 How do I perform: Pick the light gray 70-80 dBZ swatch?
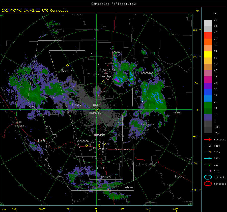pyautogui.click(x=208, y=23)
